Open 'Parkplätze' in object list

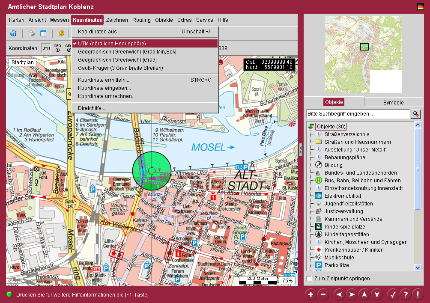coord(336,265)
